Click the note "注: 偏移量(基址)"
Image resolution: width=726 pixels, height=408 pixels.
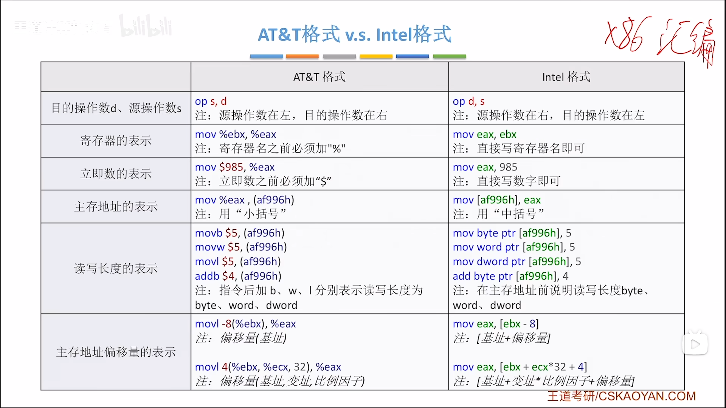[241, 338]
